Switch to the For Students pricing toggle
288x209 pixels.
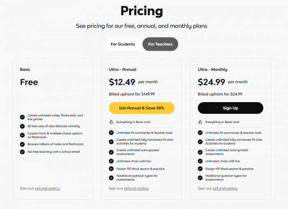123,44
